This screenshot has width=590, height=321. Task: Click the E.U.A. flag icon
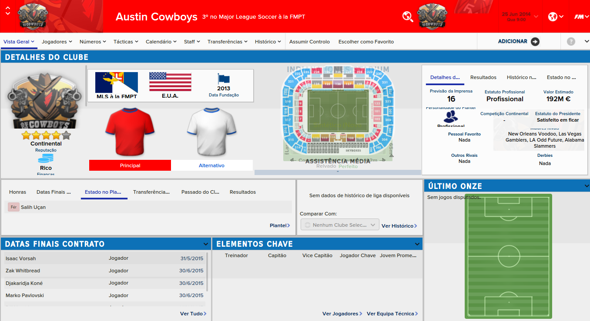pos(170,82)
